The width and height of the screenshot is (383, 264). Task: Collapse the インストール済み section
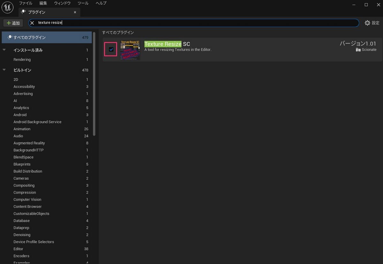coord(4,50)
